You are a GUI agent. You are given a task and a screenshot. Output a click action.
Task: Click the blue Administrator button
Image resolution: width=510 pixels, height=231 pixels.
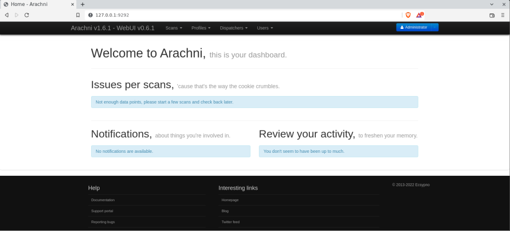[413, 27]
